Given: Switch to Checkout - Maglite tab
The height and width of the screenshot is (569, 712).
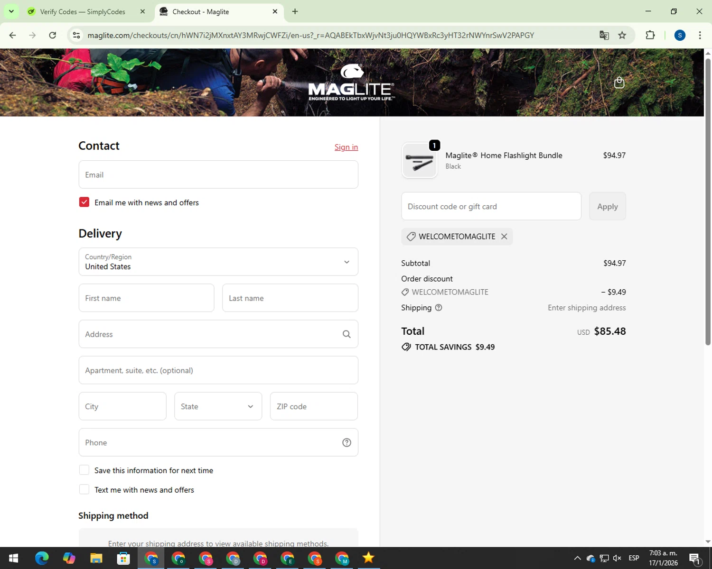Looking at the screenshot, I should (x=219, y=11).
